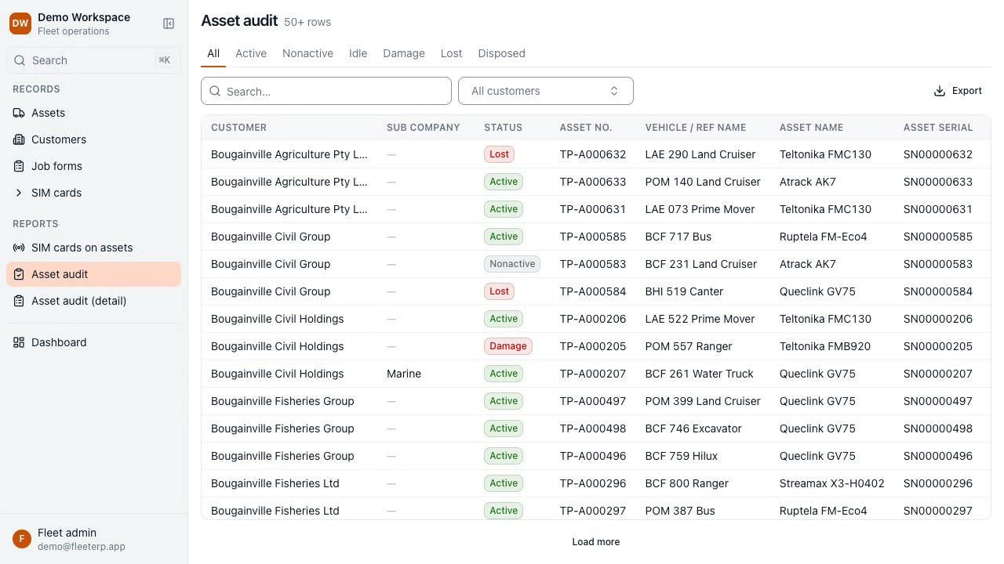Open Assets in the sidebar
This screenshot has width=1004, height=564.
tap(94, 113)
